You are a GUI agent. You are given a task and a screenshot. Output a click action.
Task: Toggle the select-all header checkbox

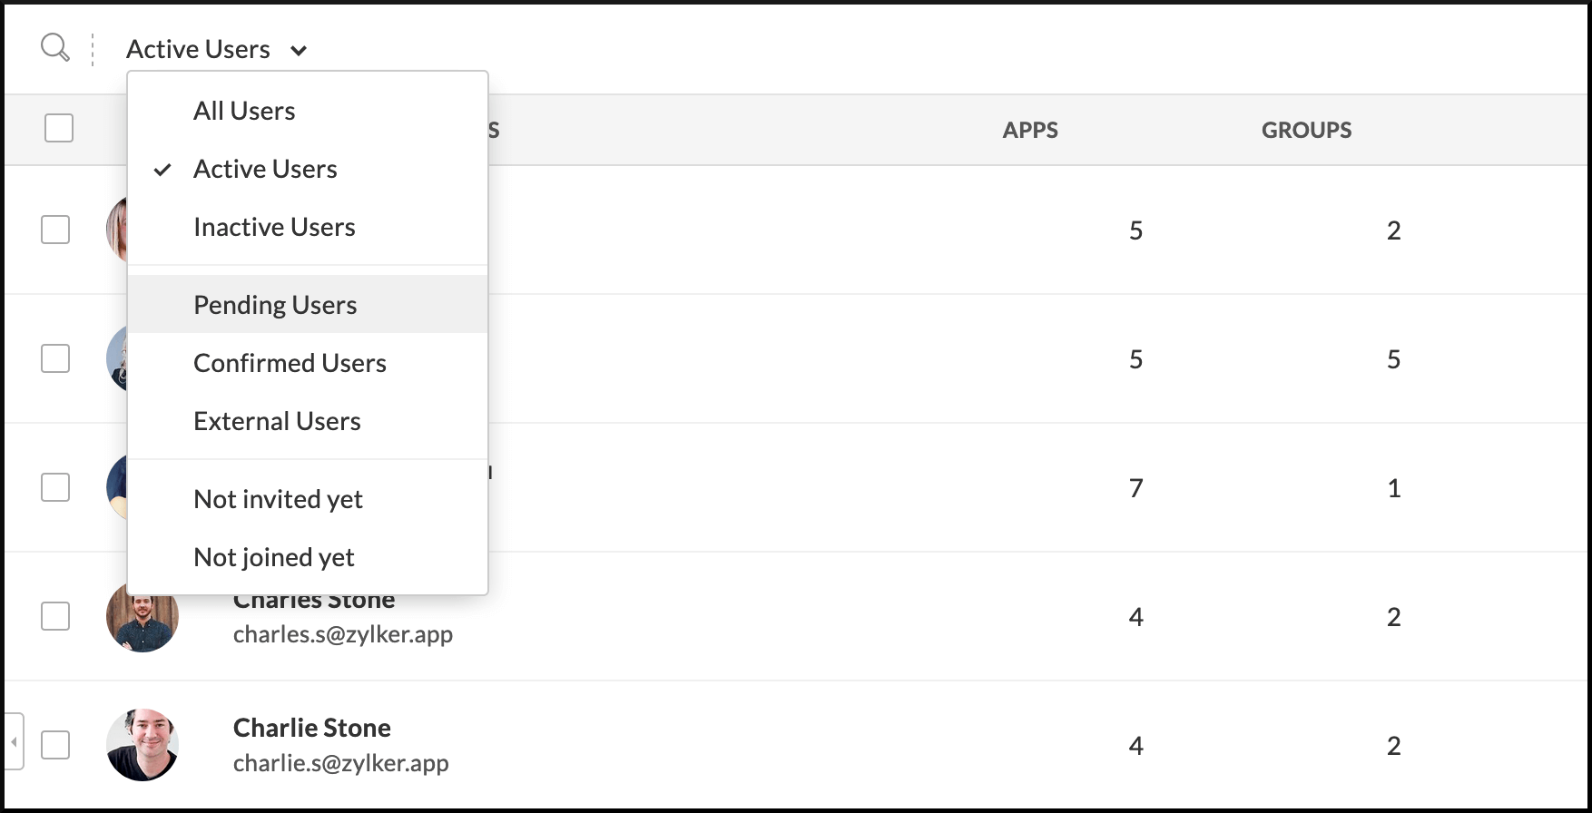(59, 128)
